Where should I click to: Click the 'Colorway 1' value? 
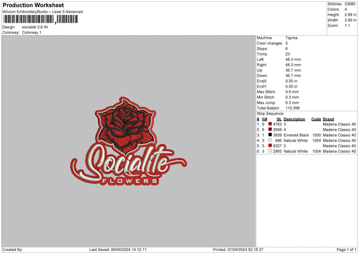click(x=32, y=32)
